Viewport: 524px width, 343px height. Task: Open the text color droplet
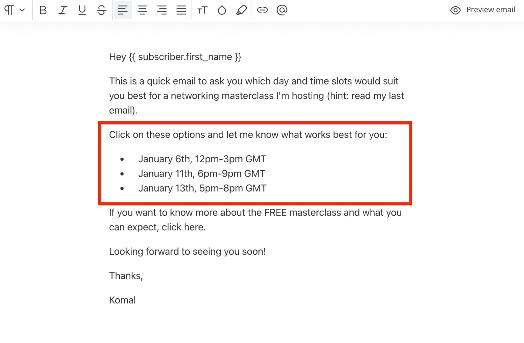[222, 10]
